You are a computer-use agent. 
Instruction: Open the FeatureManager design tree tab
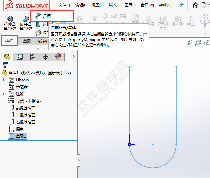tap(7, 57)
